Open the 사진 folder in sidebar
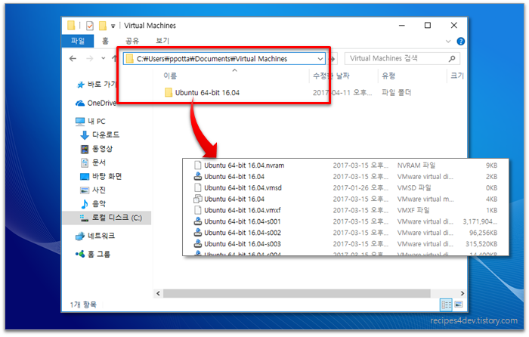The height and width of the screenshot is (337, 529). (93, 190)
